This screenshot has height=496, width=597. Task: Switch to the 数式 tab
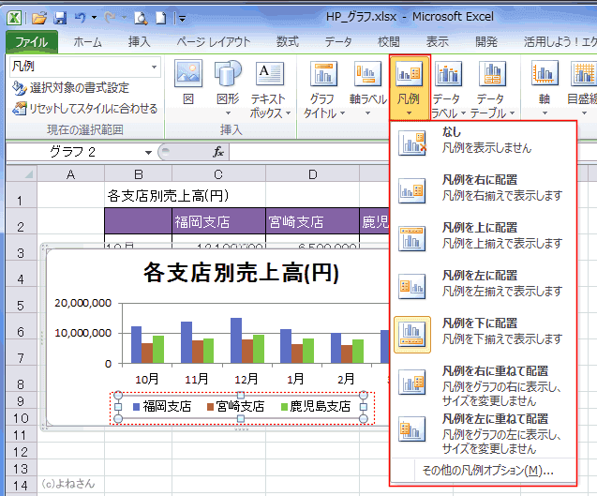288,41
